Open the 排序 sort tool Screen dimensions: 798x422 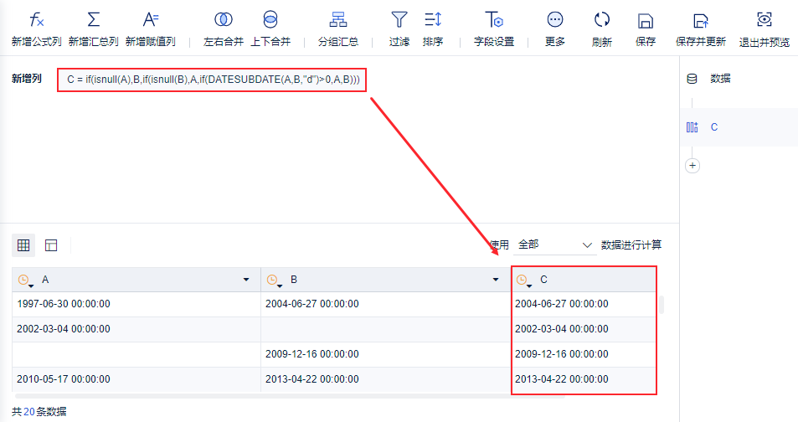point(433,29)
